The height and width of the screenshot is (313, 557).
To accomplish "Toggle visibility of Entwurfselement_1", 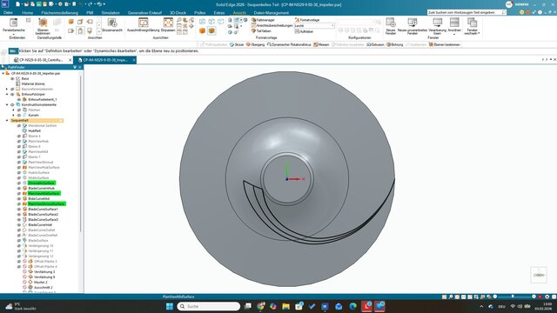I will 19,100.
